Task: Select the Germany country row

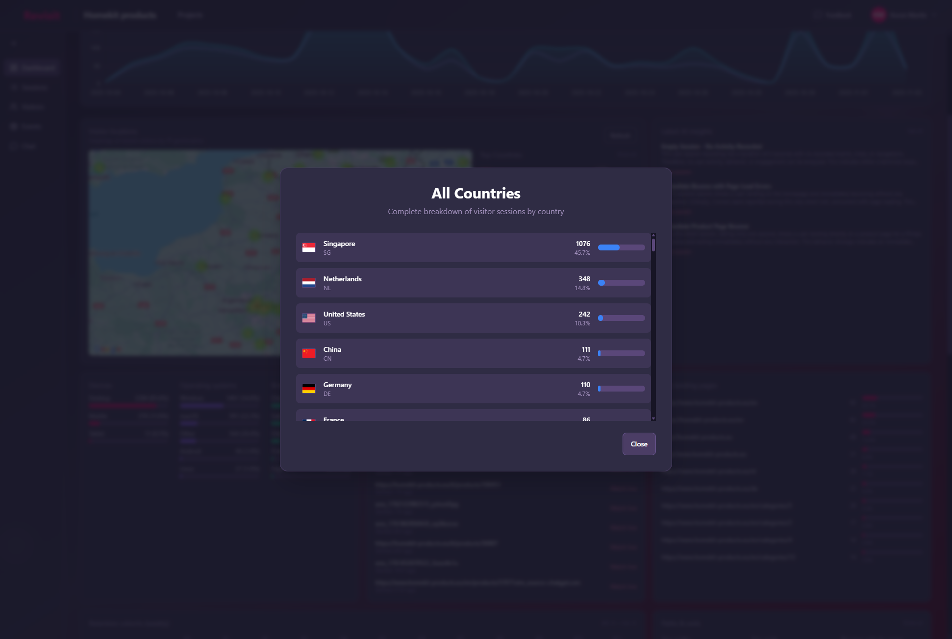Action: click(473, 389)
